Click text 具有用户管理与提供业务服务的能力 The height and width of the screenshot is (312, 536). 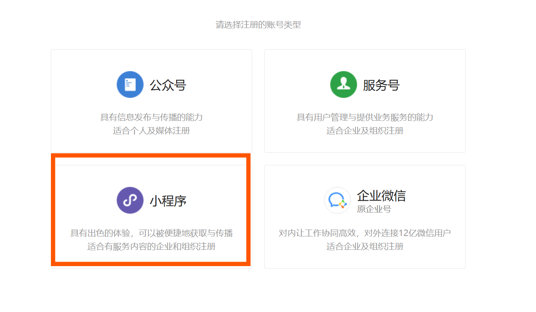(x=365, y=117)
